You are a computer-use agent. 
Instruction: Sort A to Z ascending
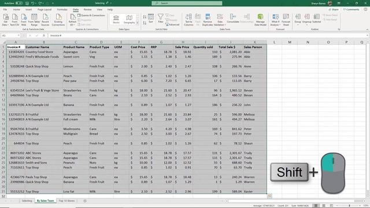pos(145,17)
